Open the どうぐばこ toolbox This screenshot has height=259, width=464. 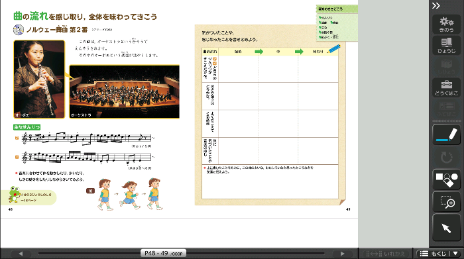click(446, 87)
